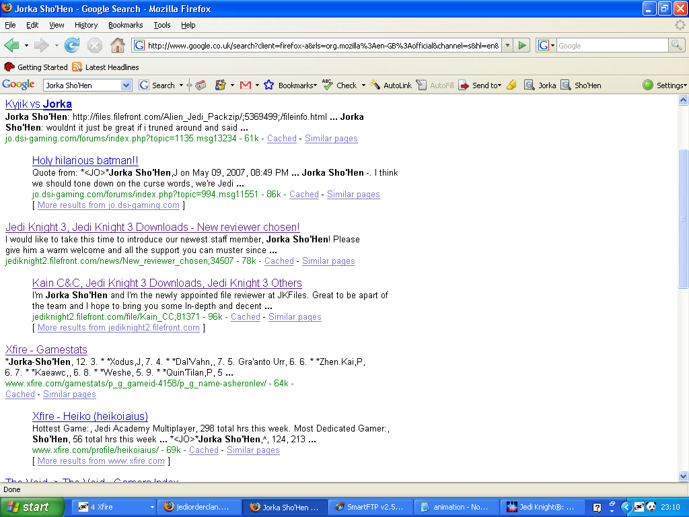Go to the Home page icon
689x517 pixels.
(x=117, y=45)
